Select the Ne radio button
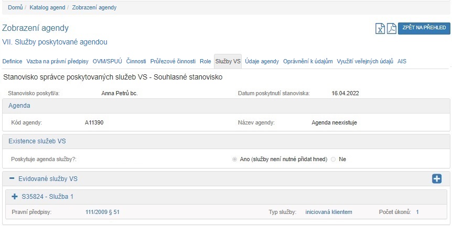 pyautogui.click(x=333, y=159)
